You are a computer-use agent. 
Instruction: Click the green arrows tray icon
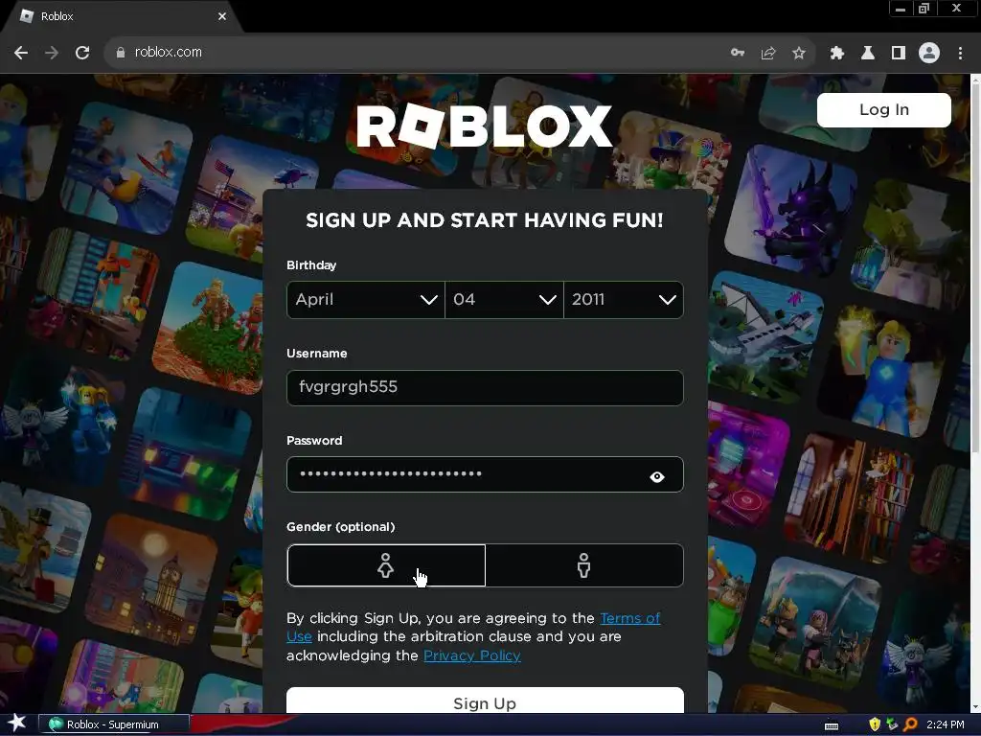(892, 724)
